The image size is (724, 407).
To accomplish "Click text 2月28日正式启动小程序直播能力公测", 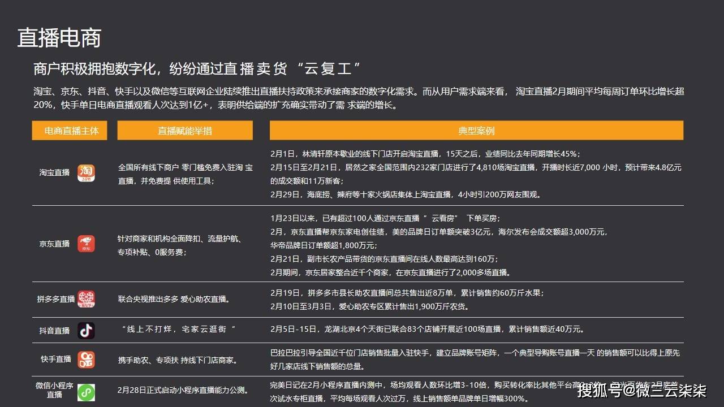I will [x=183, y=390].
